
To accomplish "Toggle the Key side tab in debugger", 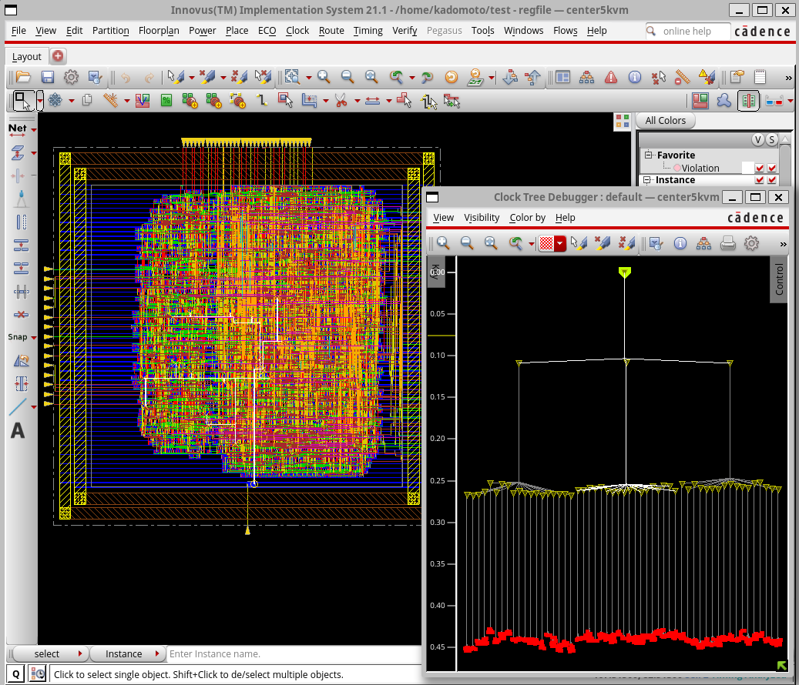I will (x=435, y=272).
